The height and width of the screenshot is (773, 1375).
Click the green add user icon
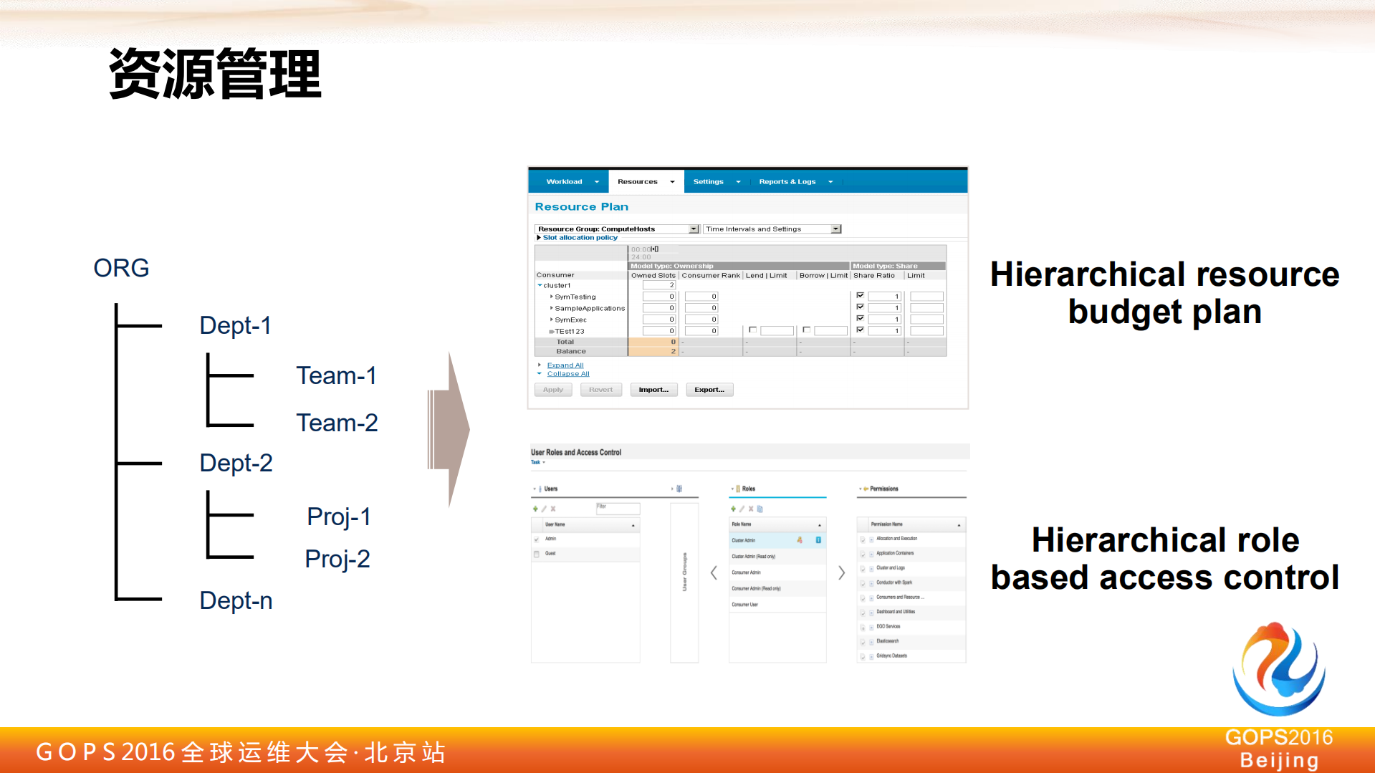[535, 509]
